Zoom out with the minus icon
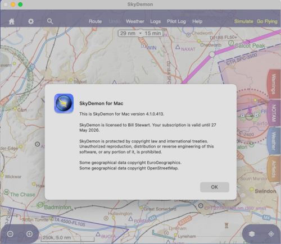Image resolution: width=281 pixels, height=244 pixels. (x=10, y=234)
